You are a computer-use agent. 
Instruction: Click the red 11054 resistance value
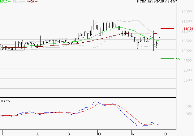tap(188, 29)
